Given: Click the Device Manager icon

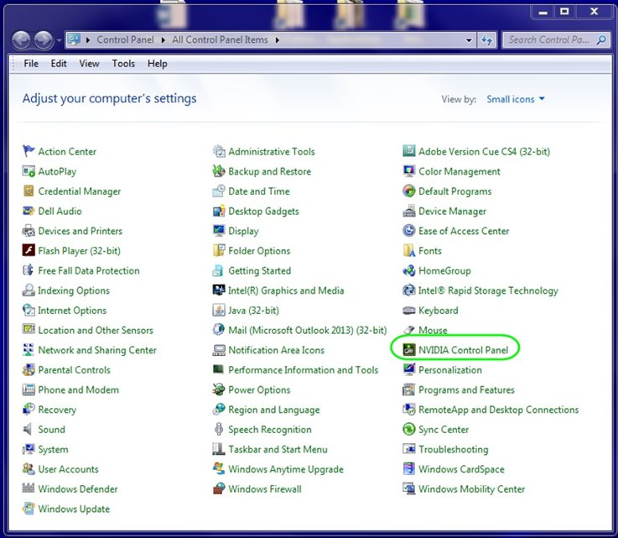Looking at the screenshot, I should pyautogui.click(x=409, y=211).
